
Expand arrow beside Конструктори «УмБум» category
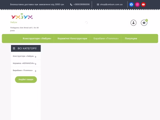[x=36, y=57]
